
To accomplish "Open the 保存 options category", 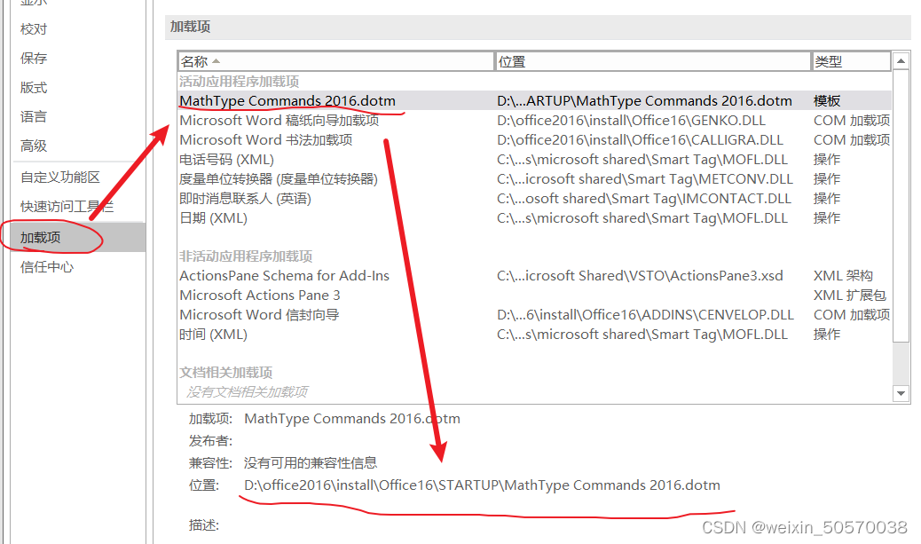I will [34, 59].
